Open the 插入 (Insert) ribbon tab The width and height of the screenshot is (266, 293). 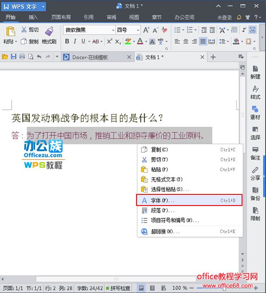pyautogui.click(x=33, y=17)
